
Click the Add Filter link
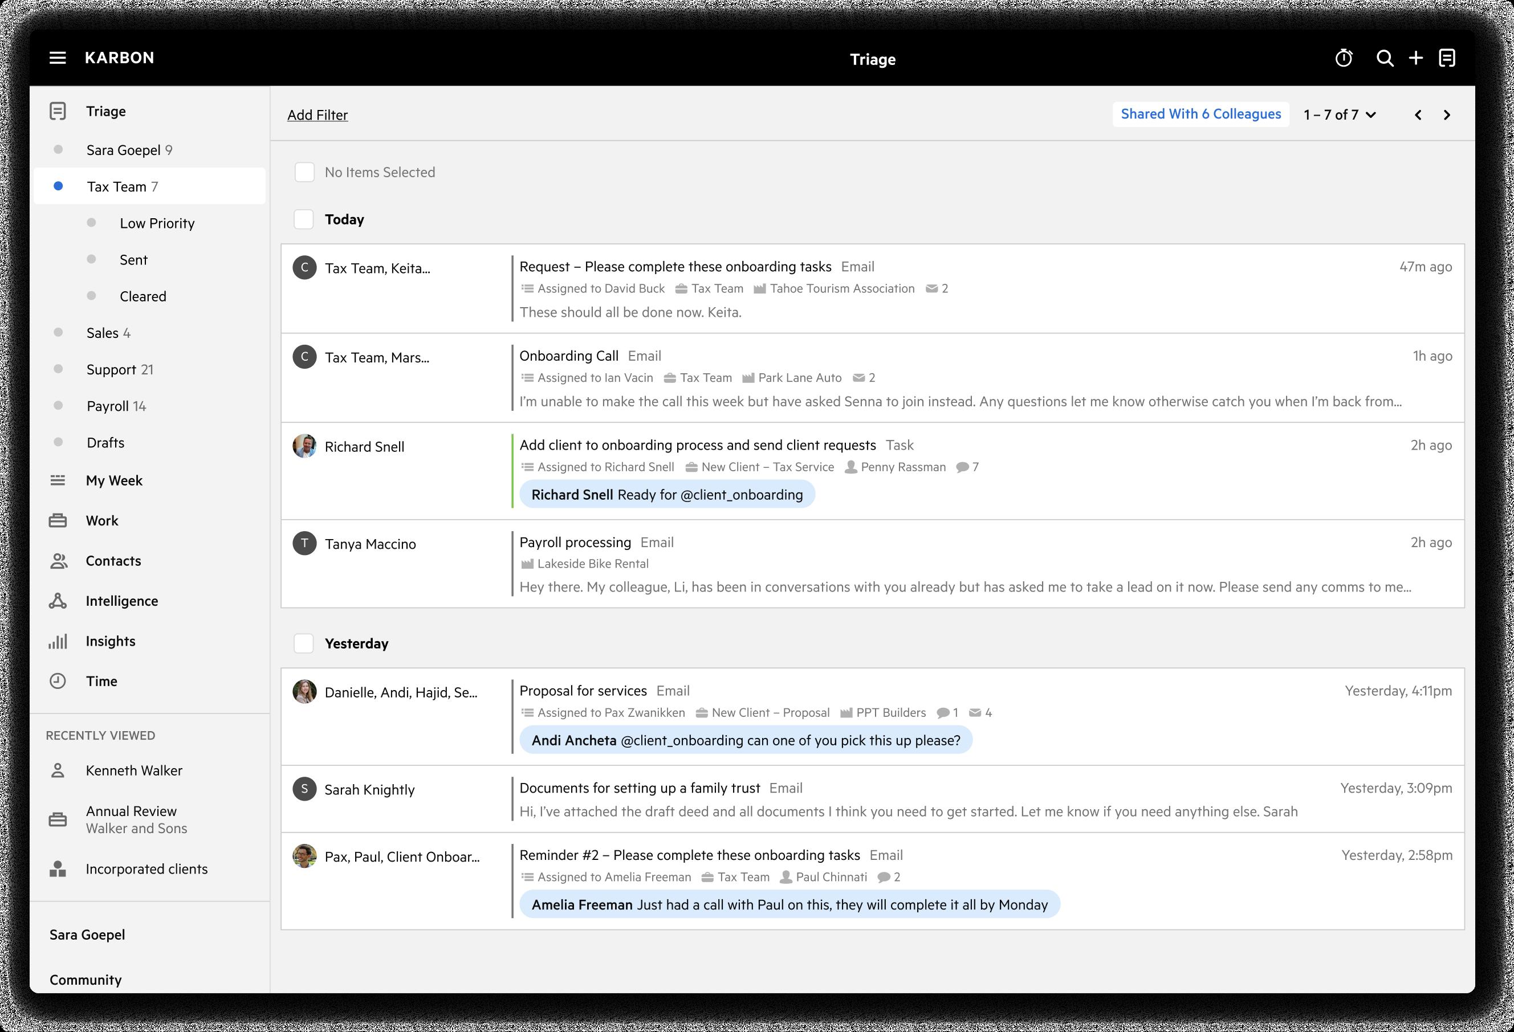(x=316, y=115)
